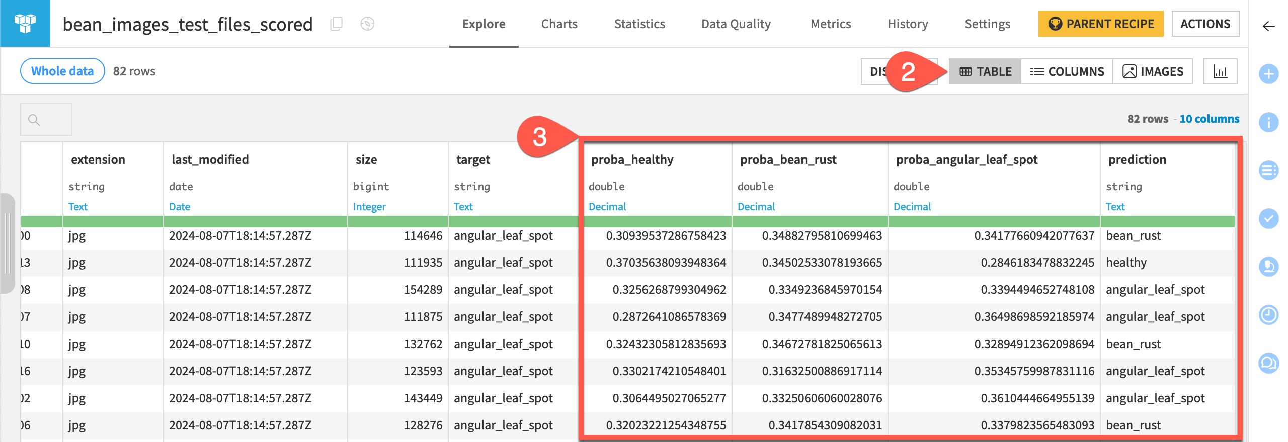Click the bar chart quick view icon
Viewport: 1288px width, 442px height.
pos(1220,71)
